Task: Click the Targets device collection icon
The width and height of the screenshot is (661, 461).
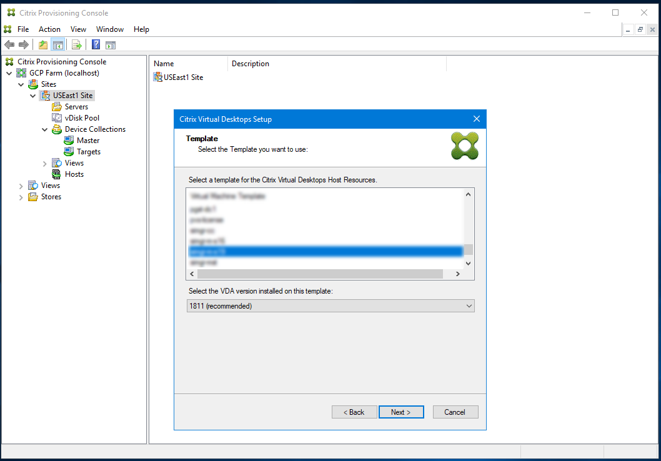Action: (x=68, y=151)
